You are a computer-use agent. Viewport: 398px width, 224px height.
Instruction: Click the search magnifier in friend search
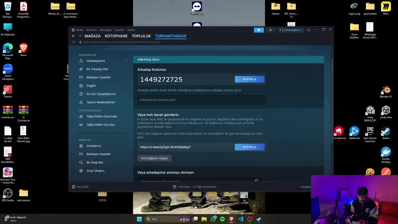coord(257,181)
